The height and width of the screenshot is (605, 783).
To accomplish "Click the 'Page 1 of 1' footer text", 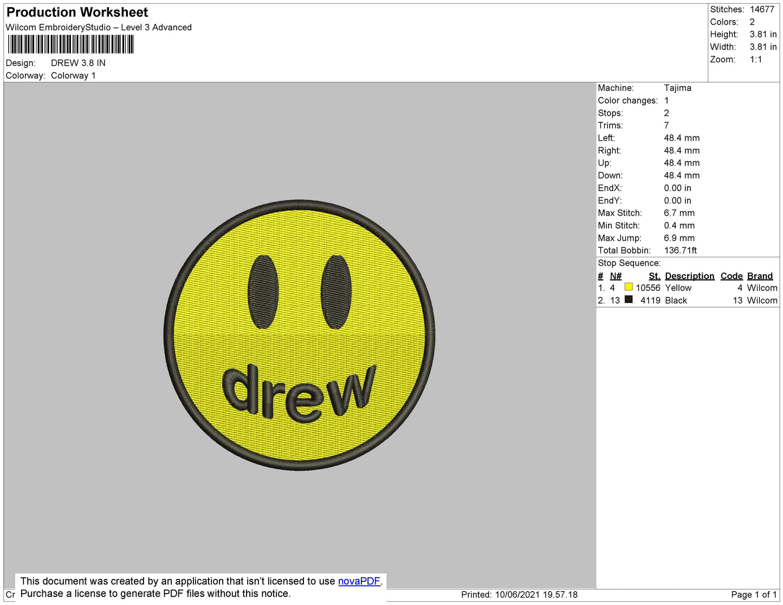I will (x=754, y=594).
